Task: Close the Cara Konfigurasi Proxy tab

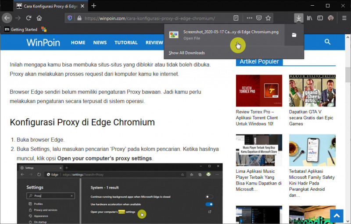Action: [82, 6]
